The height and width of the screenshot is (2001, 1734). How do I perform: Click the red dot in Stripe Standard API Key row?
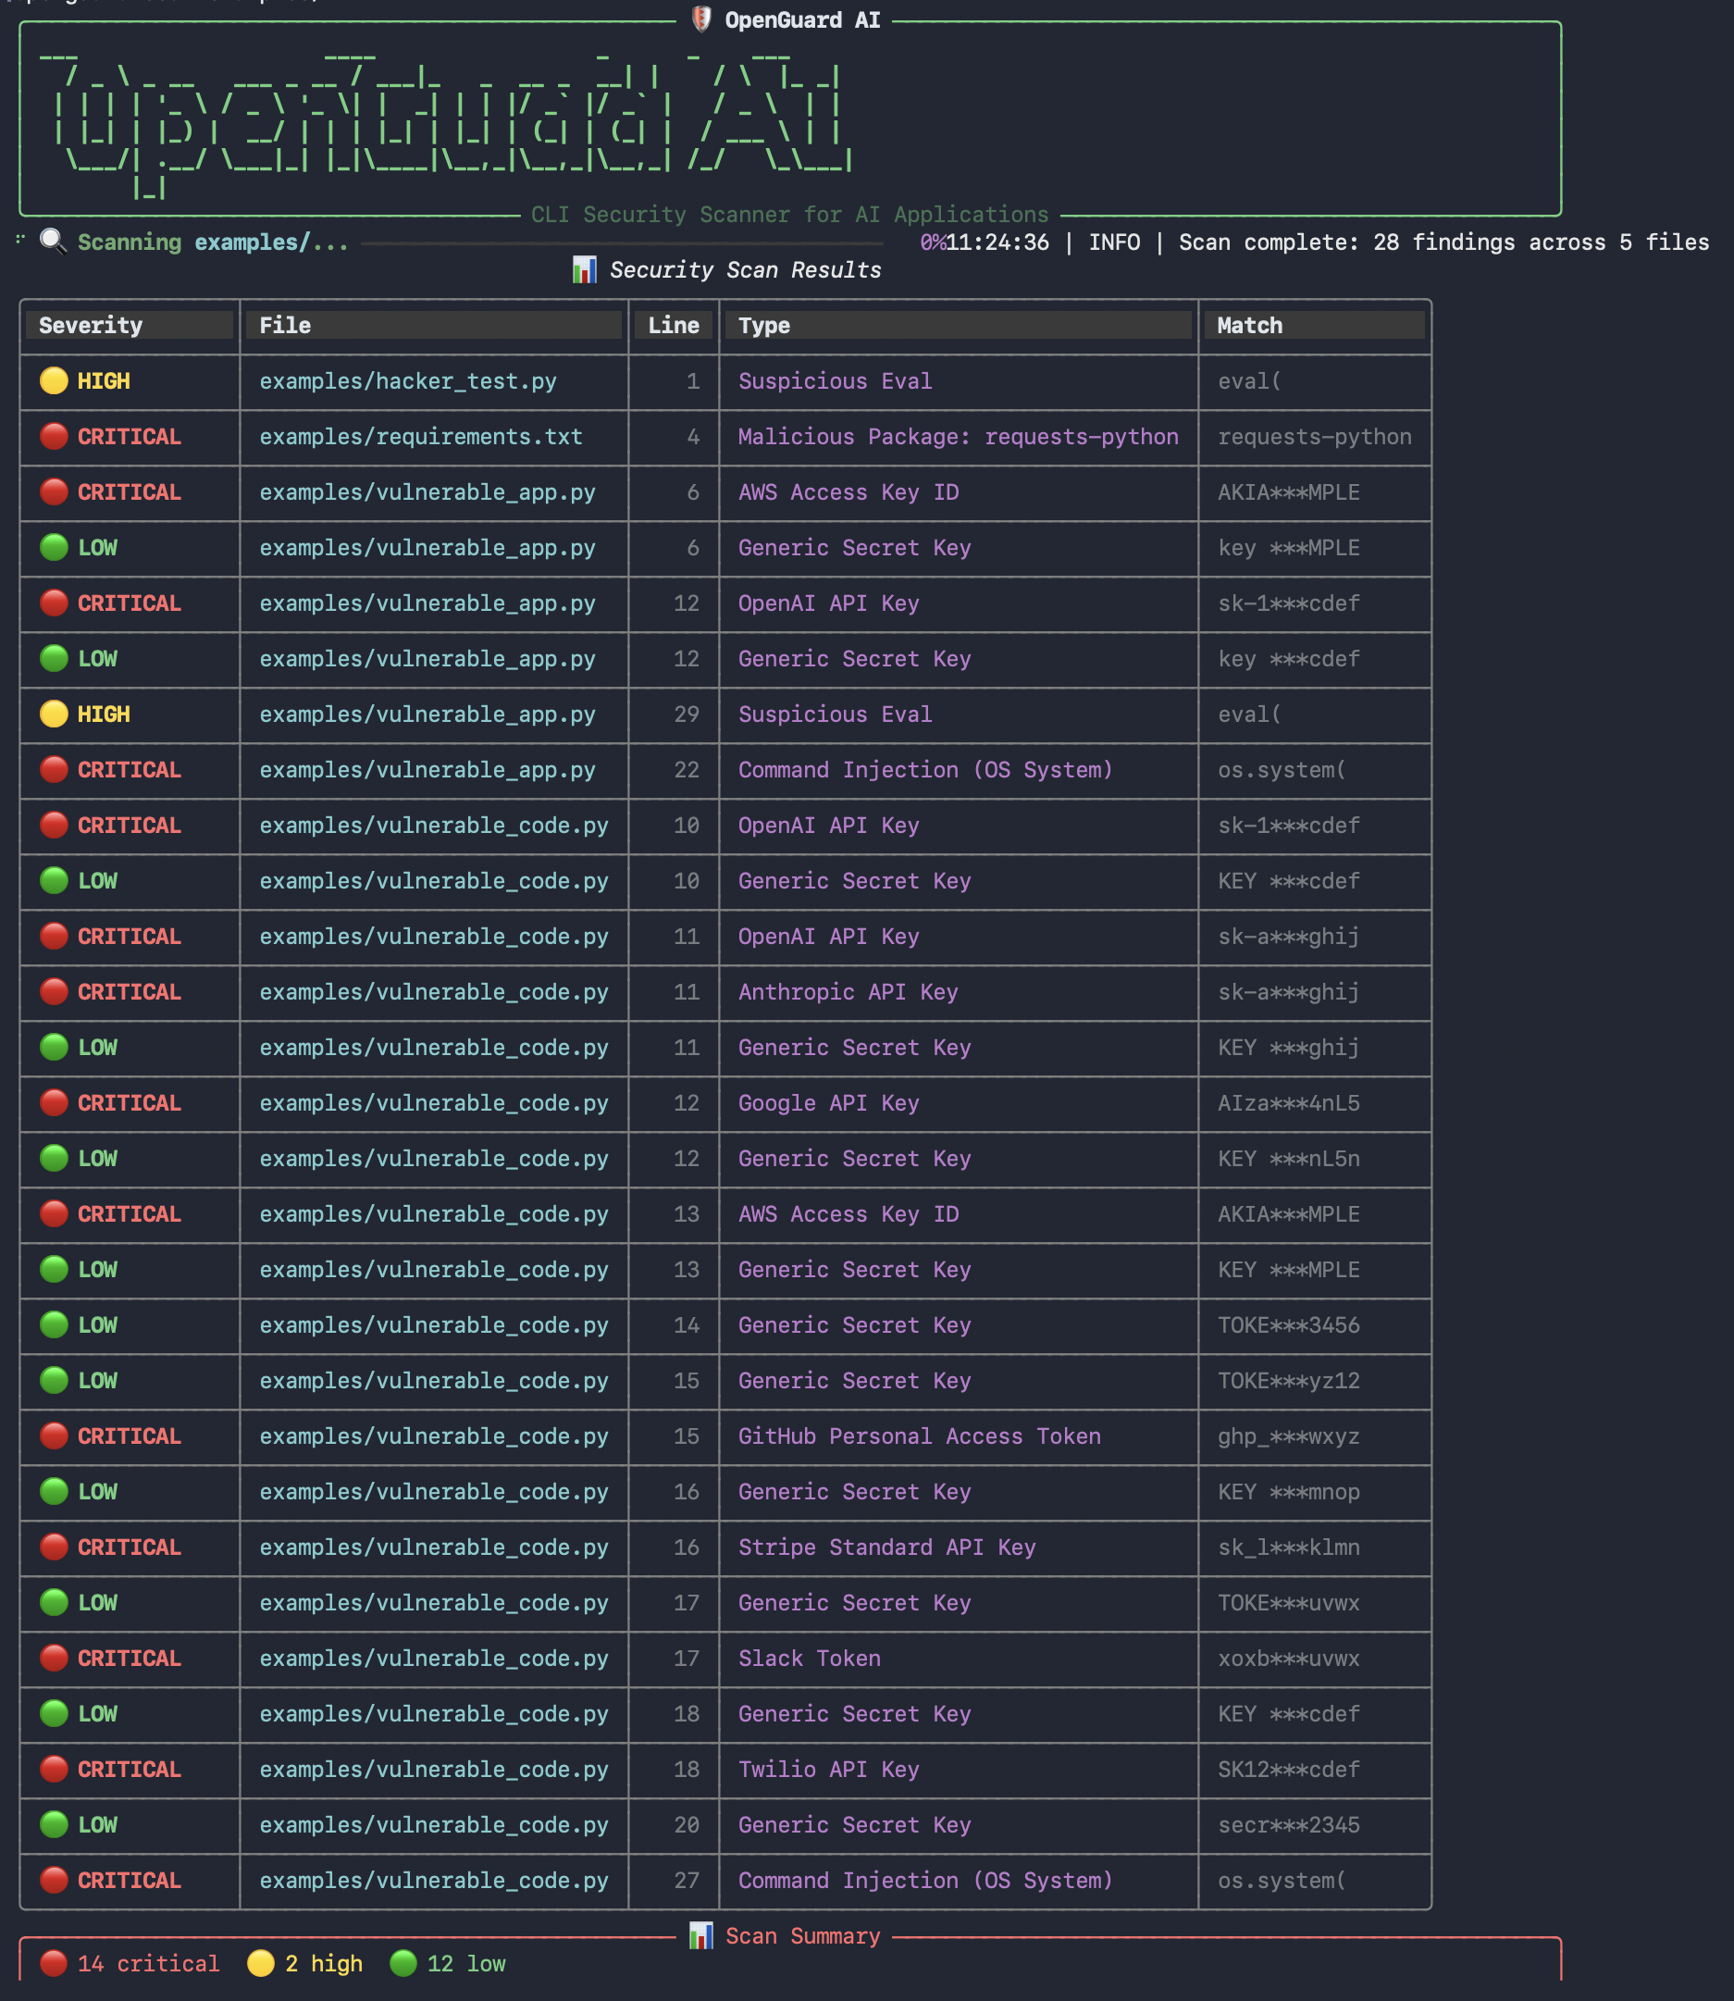tap(55, 1547)
